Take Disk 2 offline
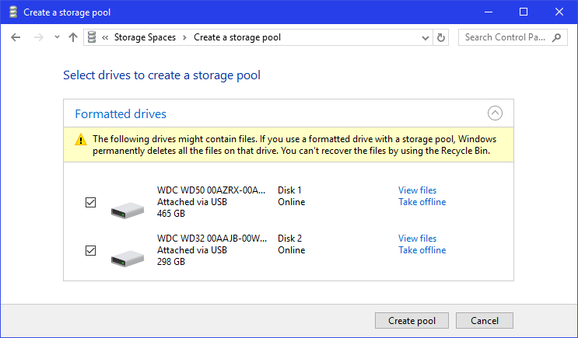The image size is (578, 338). point(422,250)
